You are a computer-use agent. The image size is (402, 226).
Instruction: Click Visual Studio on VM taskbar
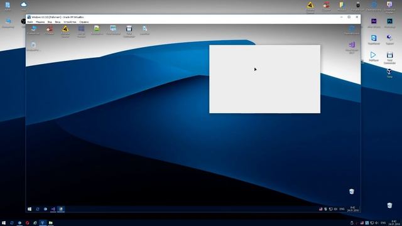pos(53,209)
